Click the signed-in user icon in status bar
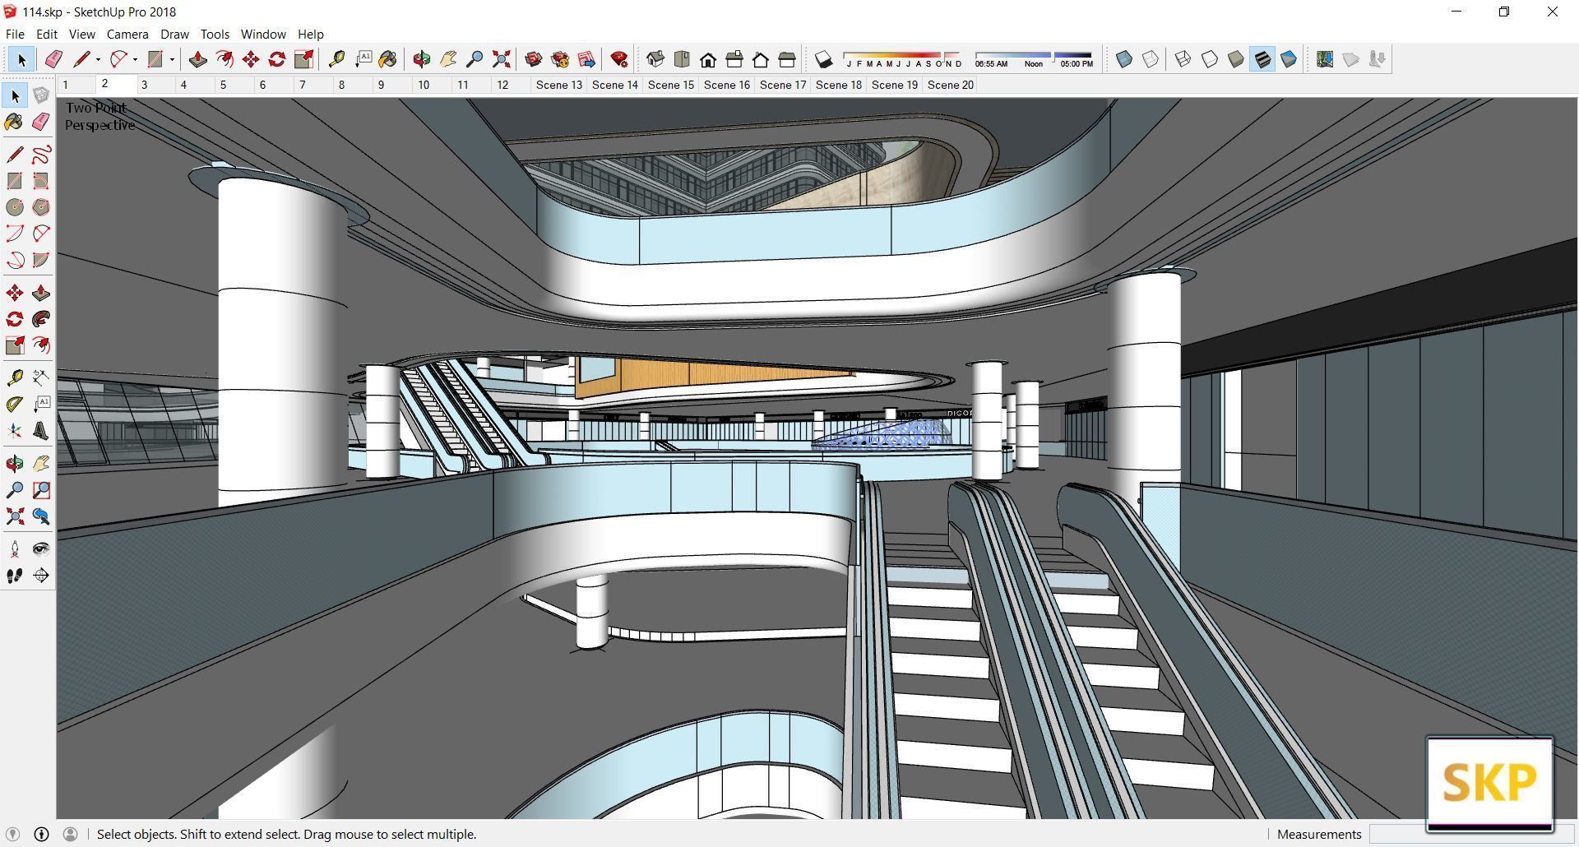 [x=71, y=834]
